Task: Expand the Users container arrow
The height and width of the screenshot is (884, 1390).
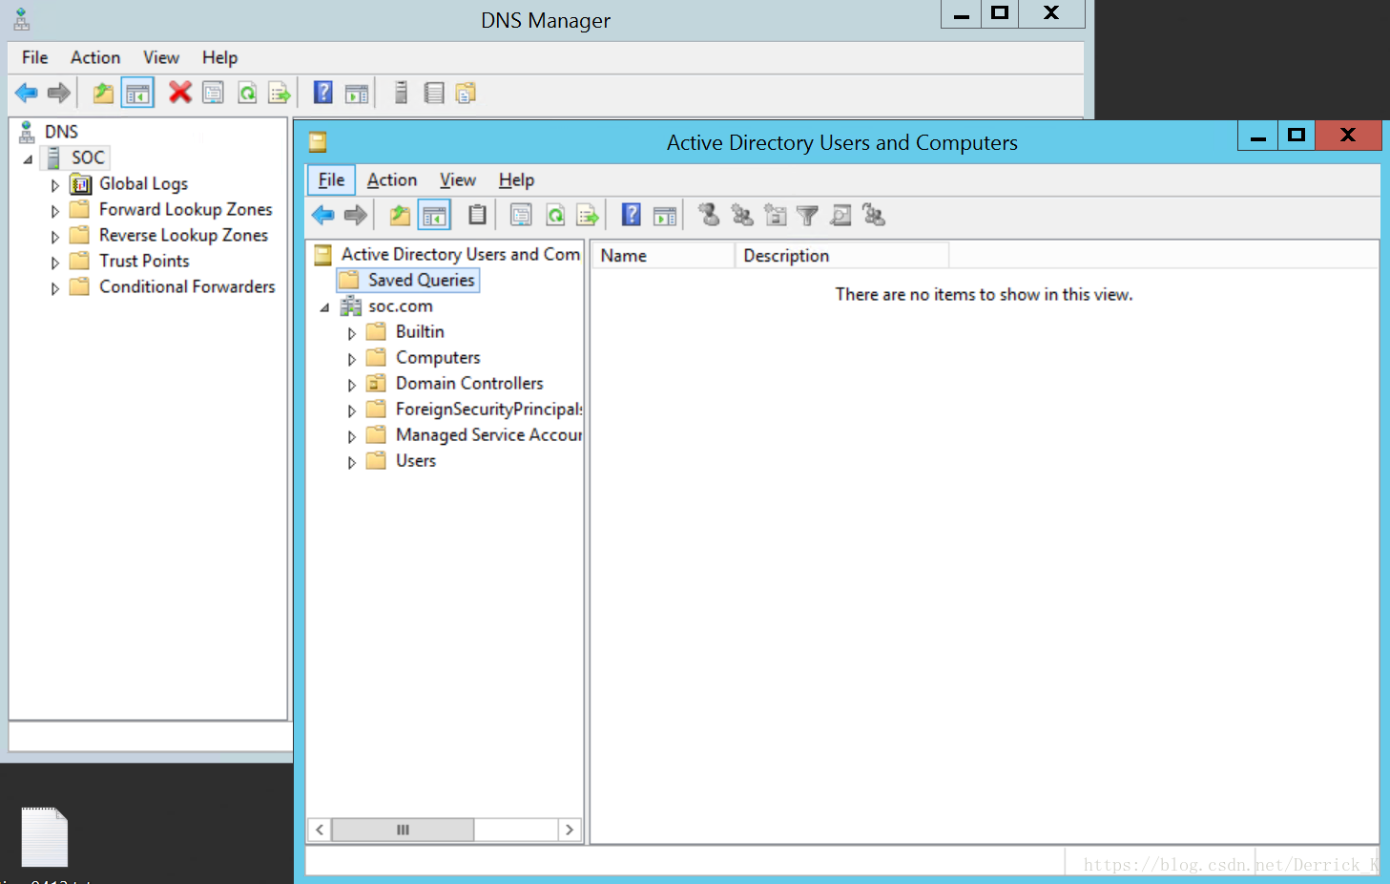Action: (x=352, y=462)
